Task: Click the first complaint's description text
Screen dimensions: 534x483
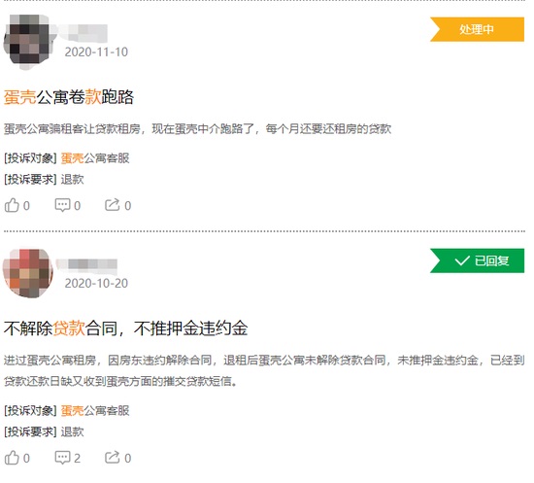Action: coord(197,129)
